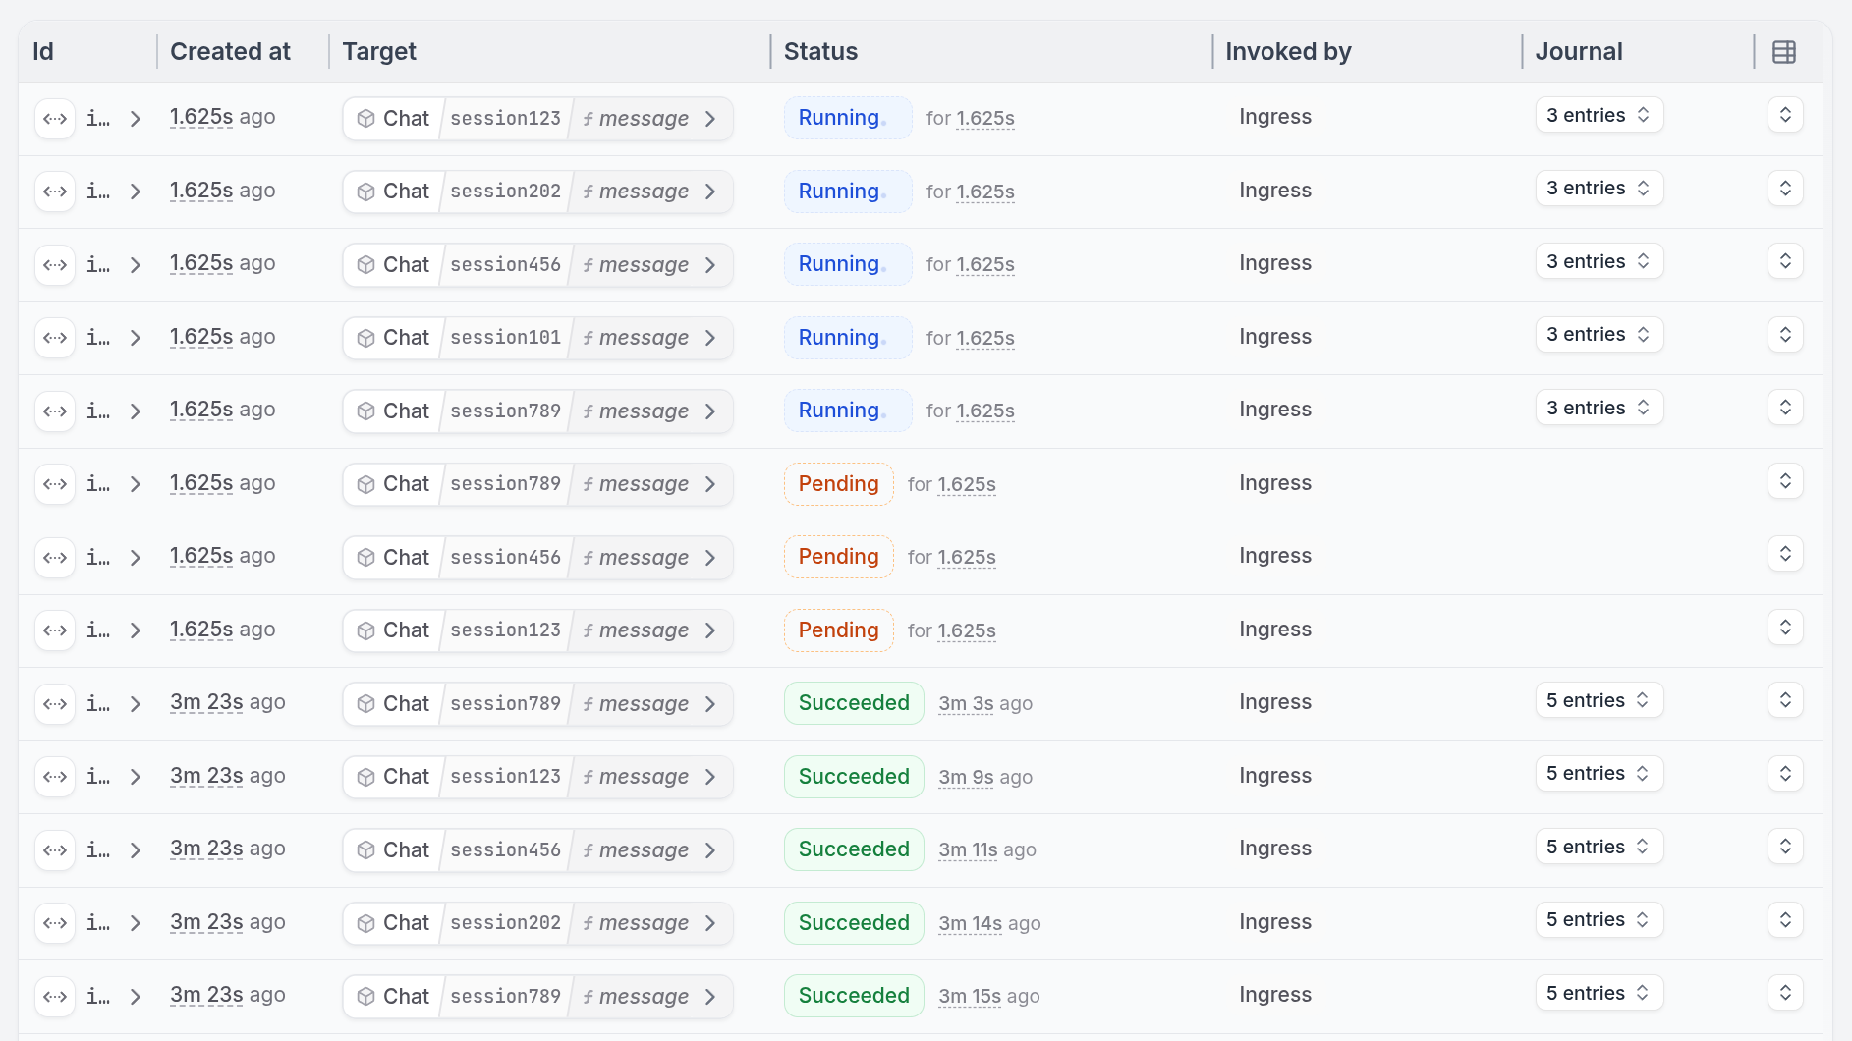The image size is (1852, 1041).
Task: Click the Chat cube icon for session123
Action: [366, 118]
